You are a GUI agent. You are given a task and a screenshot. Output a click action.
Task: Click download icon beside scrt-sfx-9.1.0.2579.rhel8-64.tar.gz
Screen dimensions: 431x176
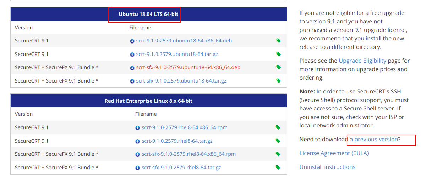137,168
